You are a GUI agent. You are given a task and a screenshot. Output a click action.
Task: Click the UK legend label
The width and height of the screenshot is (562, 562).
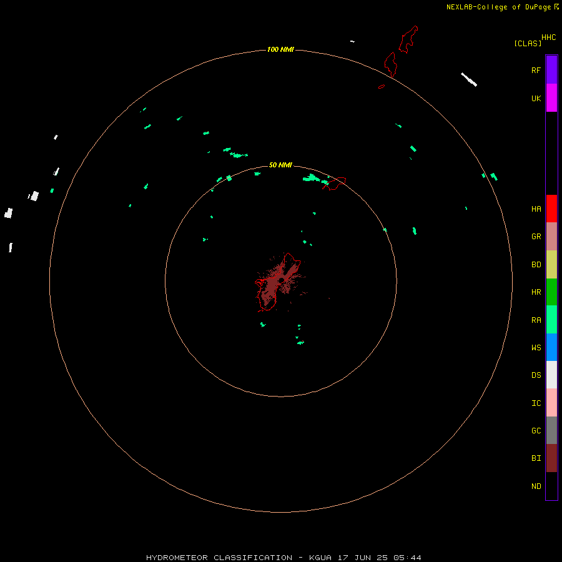(536, 98)
